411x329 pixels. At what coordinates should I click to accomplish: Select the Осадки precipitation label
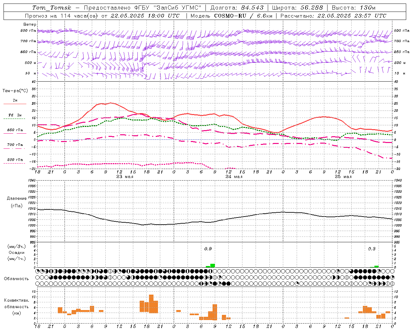17,253
